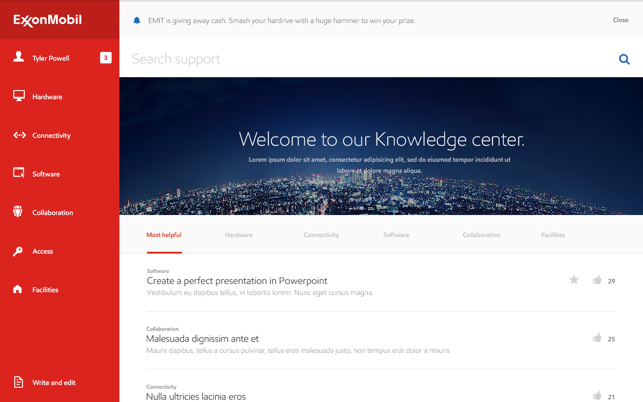Screen dimensions: 643x402
Task: Open the Nulla ultricies lacinia eros article
Action: [196, 396]
